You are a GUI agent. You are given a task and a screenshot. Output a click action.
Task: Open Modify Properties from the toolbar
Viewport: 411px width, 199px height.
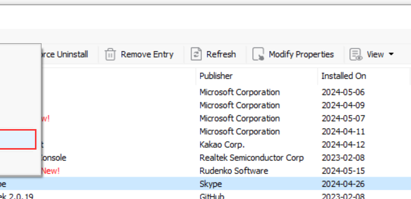pos(293,55)
